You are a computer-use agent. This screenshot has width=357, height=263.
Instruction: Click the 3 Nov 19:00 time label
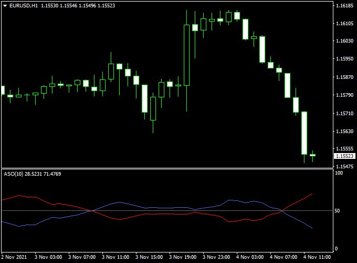183,257
